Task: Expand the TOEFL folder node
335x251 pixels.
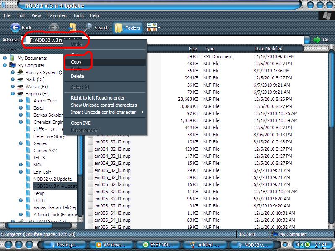Action: click(x=21, y=200)
